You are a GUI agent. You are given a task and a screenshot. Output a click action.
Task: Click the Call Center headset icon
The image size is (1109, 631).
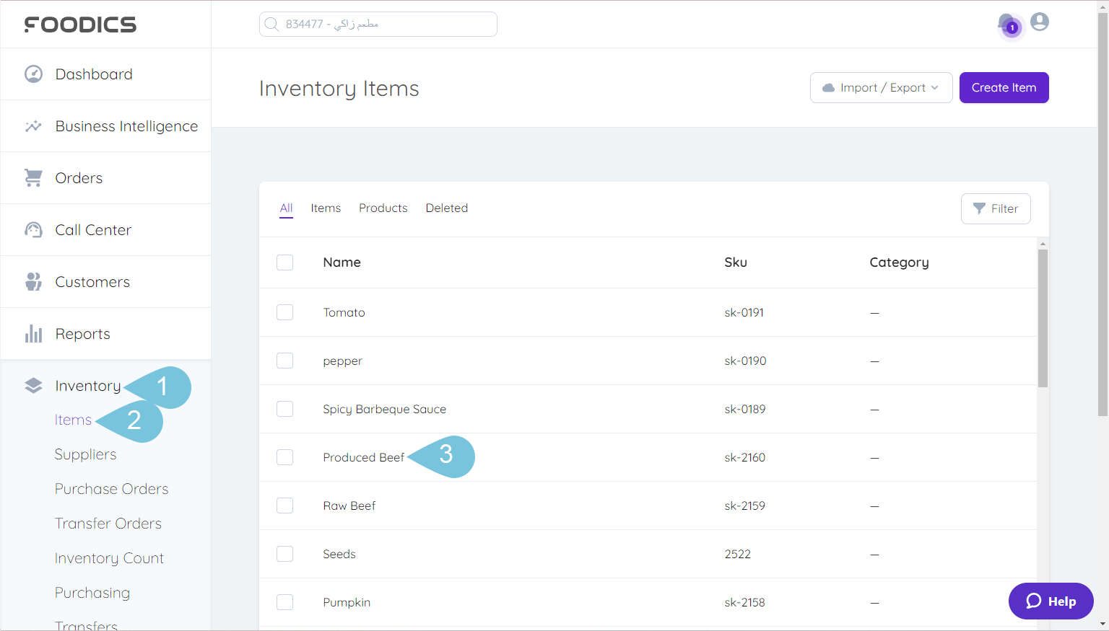[x=33, y=230]
